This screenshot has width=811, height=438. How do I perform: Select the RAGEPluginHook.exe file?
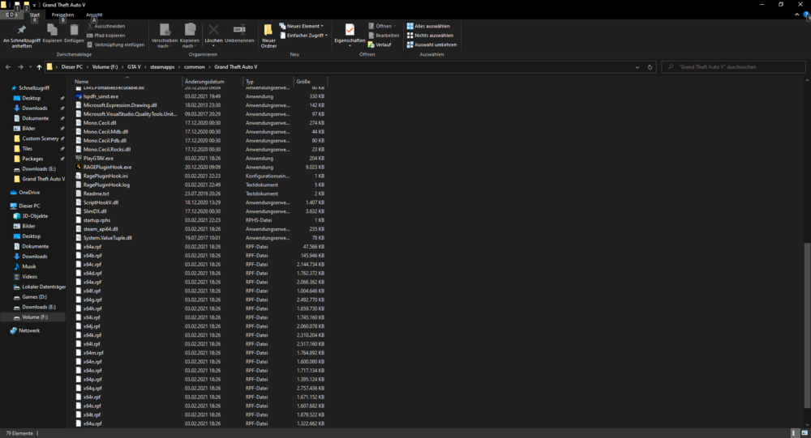coord(107,167)
